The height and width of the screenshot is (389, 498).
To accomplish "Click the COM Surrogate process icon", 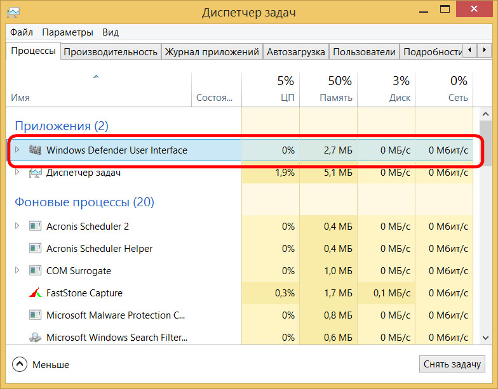I will [35, 270].
